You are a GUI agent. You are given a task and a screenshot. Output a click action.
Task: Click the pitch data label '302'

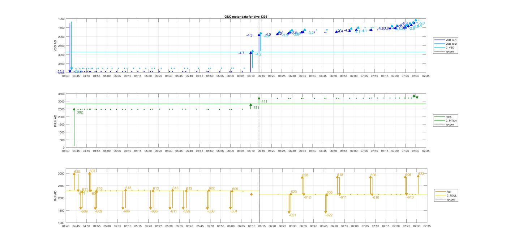pos(80,113)
